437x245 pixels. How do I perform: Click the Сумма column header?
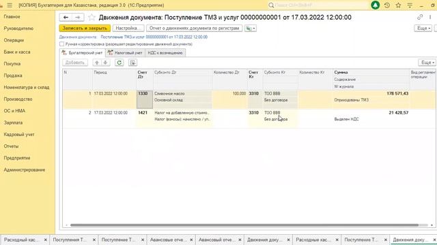(371, 72)
